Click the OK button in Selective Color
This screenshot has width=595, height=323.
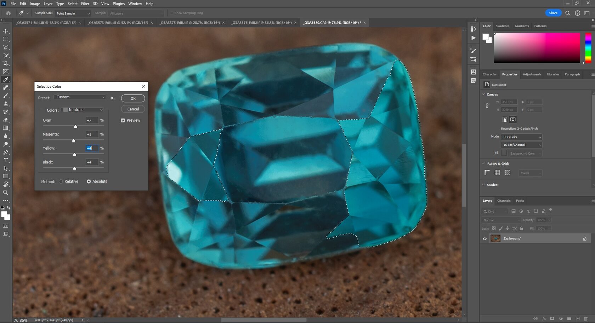click(x=132, y=98)
